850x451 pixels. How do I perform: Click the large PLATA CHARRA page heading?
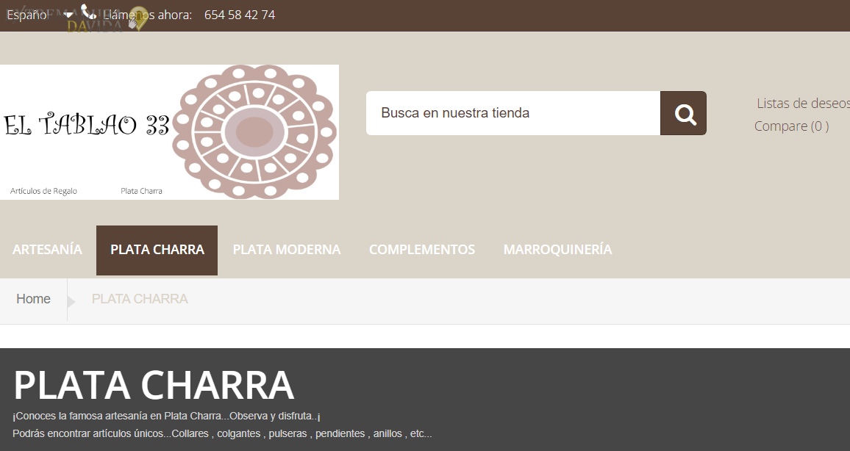click(x=154, y=385)
